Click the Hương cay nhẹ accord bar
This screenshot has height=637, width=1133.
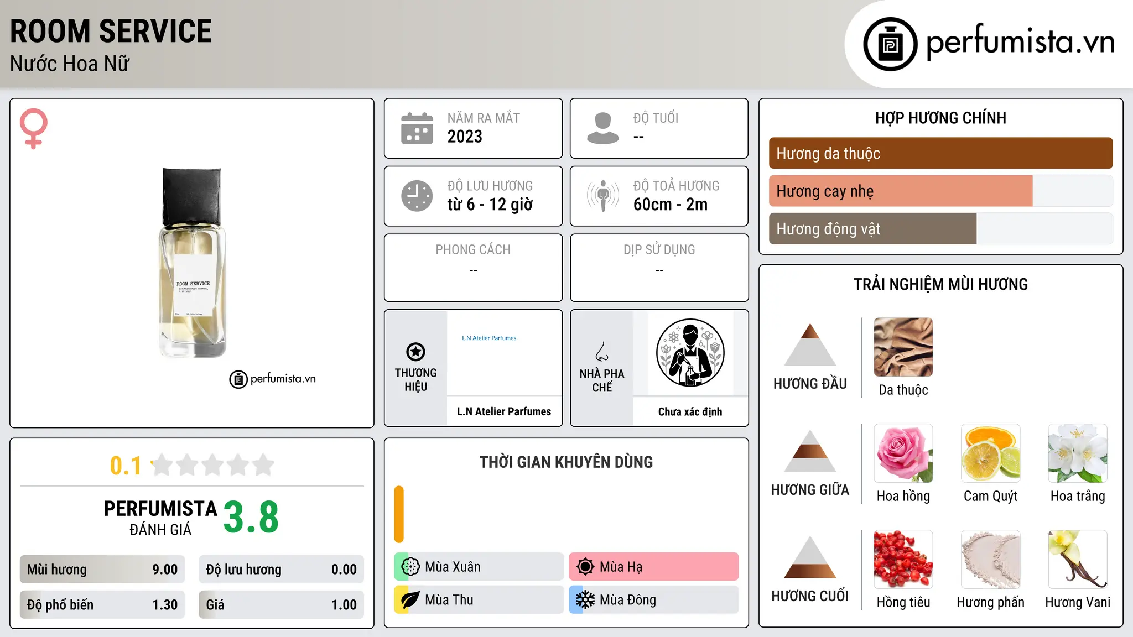click(x=941, y=191)
